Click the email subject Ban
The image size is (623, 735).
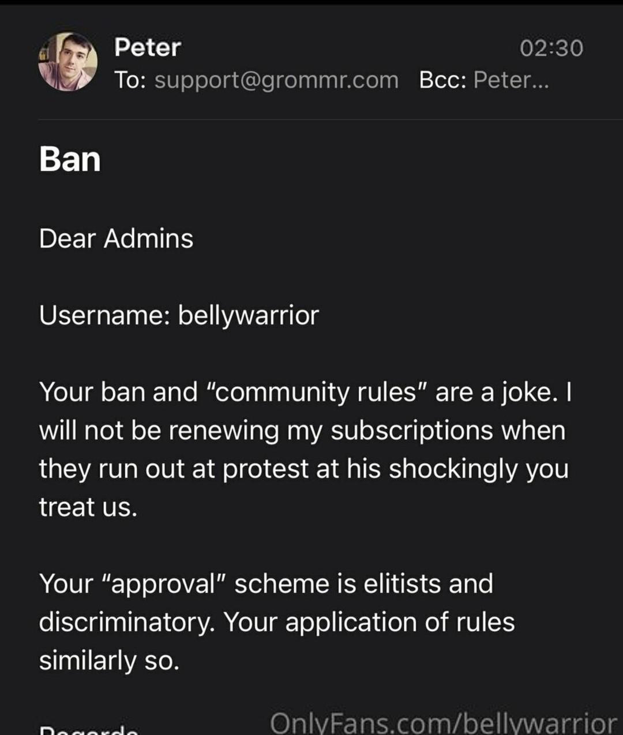pos(70,159)
